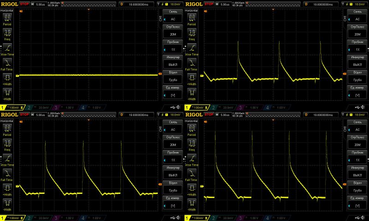Select Fall Time icon in top-left scope capture
The image size is (369, 221).
[7, 63]
